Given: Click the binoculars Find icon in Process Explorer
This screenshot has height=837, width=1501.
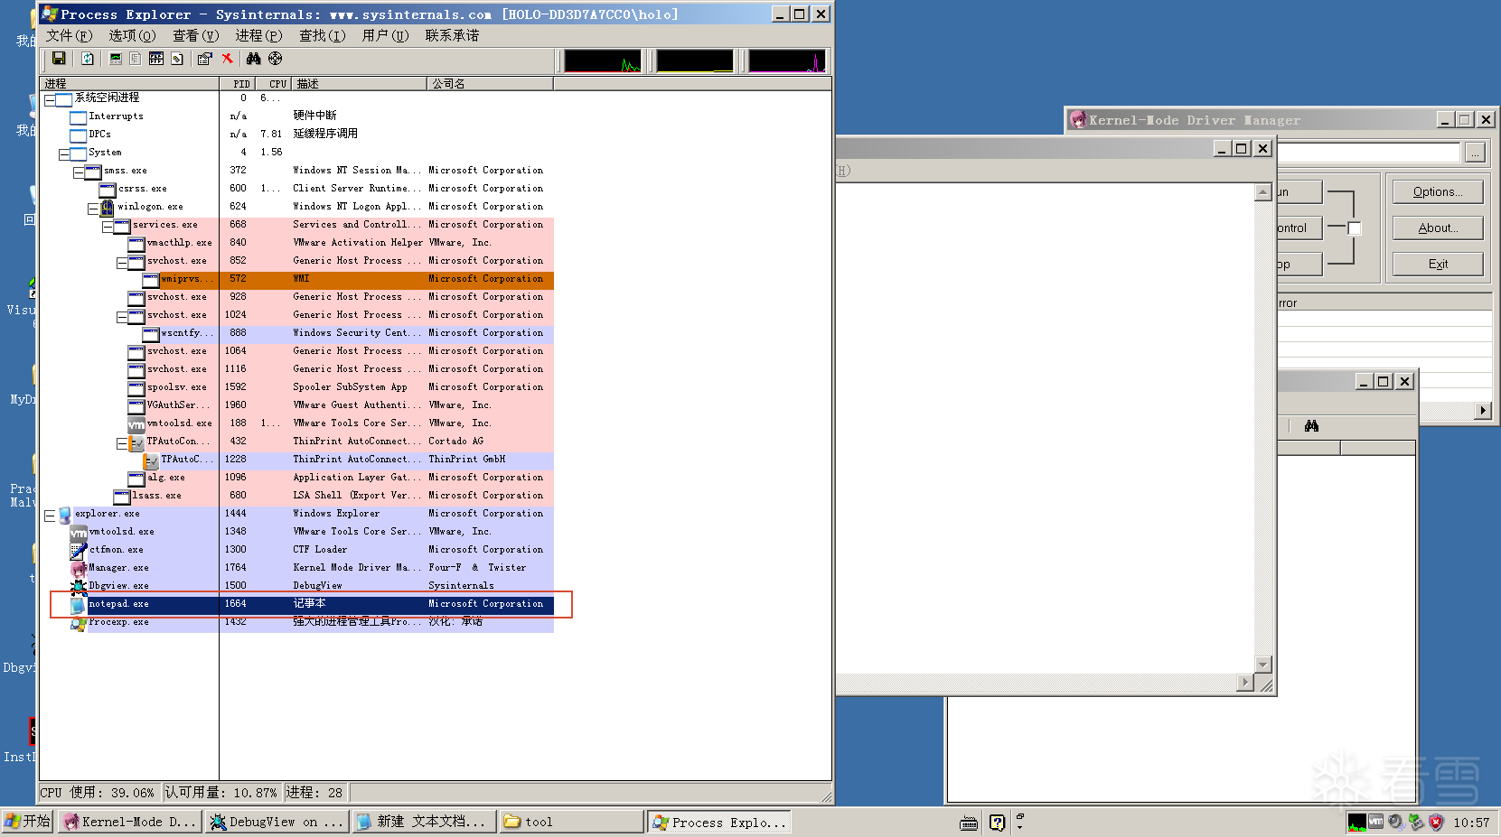Looking at the screenshot, I should coord(254,59).
